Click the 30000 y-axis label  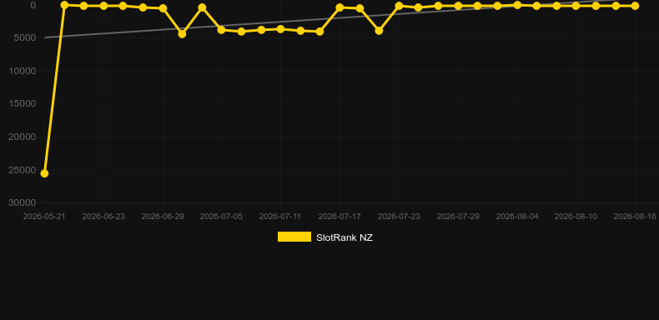click(x=23, y=202)
